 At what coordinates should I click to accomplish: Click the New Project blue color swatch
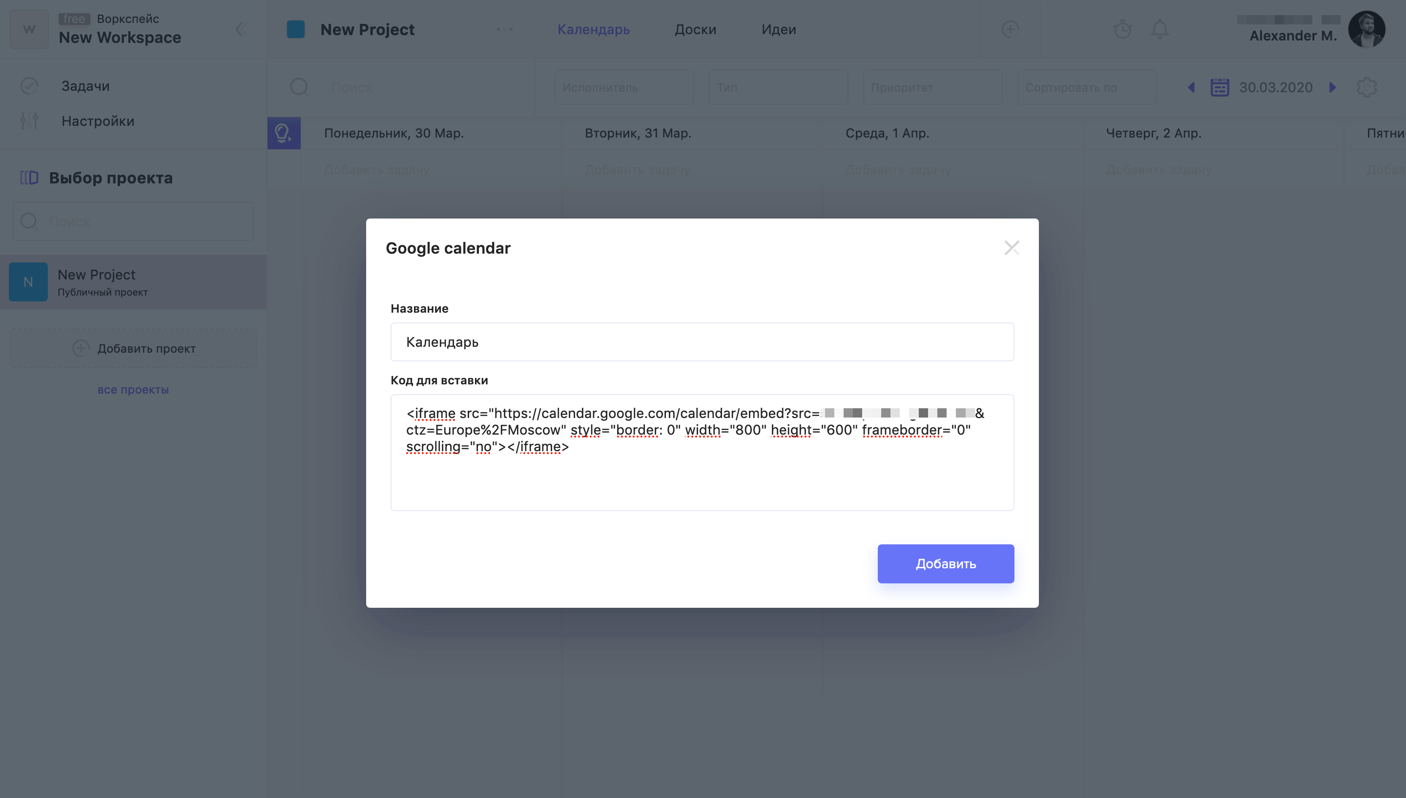295,30
